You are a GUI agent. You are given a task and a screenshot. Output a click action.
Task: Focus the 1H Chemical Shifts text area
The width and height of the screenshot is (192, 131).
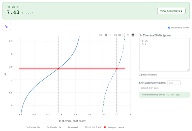(164, 54)
